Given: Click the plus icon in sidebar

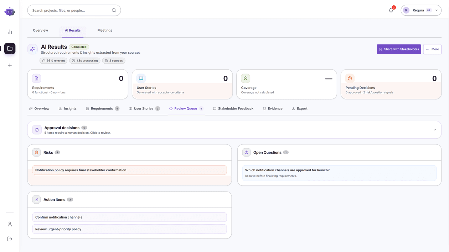Looking at the screenshot, I should tap(10, 65).
